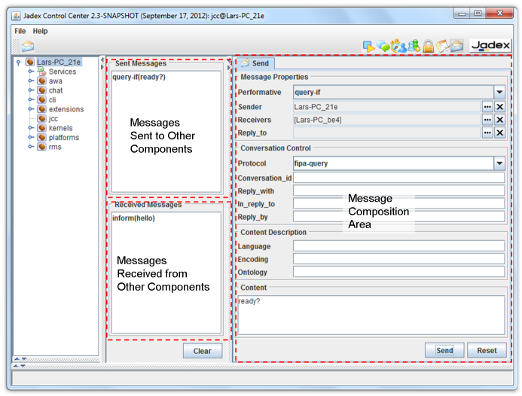Open the File menu
Viewport: 522px width, 396px height.
(x=20, y=31)
